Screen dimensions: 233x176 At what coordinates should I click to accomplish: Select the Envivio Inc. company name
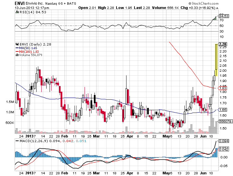tap(35, 3)
